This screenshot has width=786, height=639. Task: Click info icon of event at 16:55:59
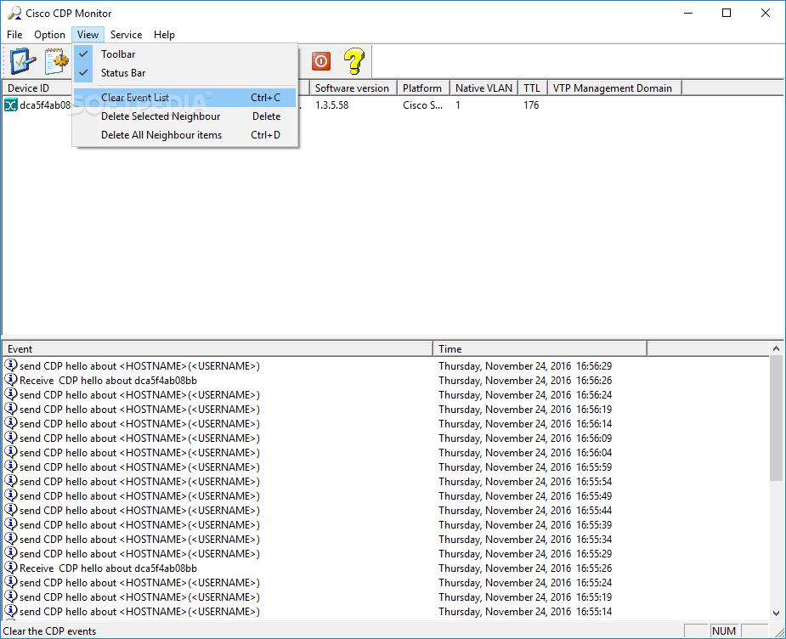(x=11, y=467)
